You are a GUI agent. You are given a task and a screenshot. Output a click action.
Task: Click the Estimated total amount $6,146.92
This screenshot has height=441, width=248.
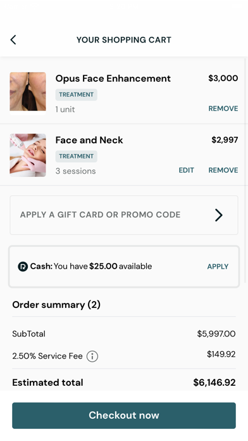coord(214,383)
